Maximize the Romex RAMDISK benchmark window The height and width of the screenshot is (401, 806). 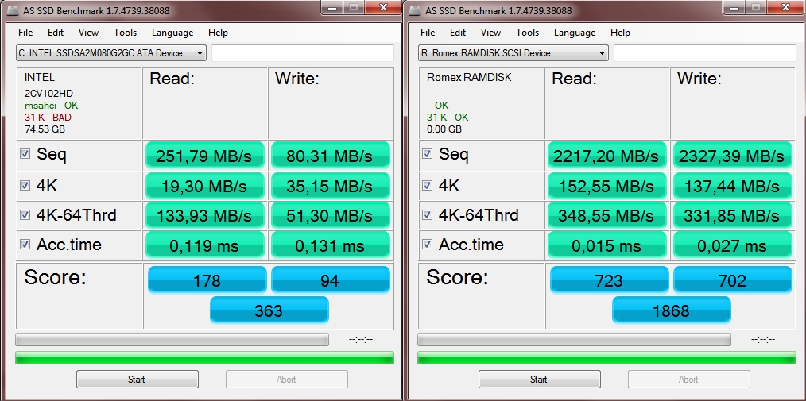[x=755, y=8]
